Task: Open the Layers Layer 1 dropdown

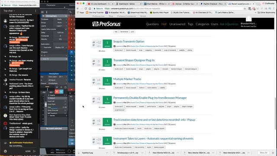Action: [60, 26]
